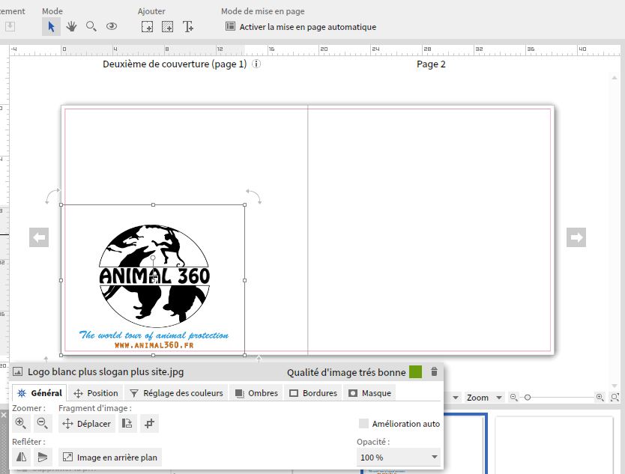Open the Masque tab
The height and width of the screenshot is (474, 625).
pyautogui.click(x=370, y=393)
